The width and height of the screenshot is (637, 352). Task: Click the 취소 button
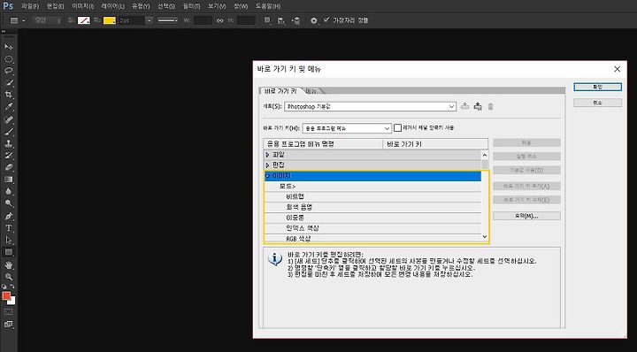pos(597,103)
